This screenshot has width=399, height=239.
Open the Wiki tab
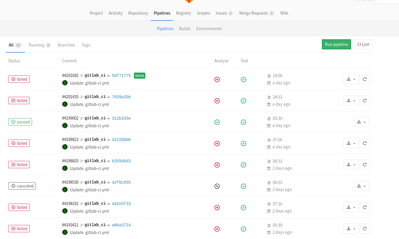tap(284, 13)
